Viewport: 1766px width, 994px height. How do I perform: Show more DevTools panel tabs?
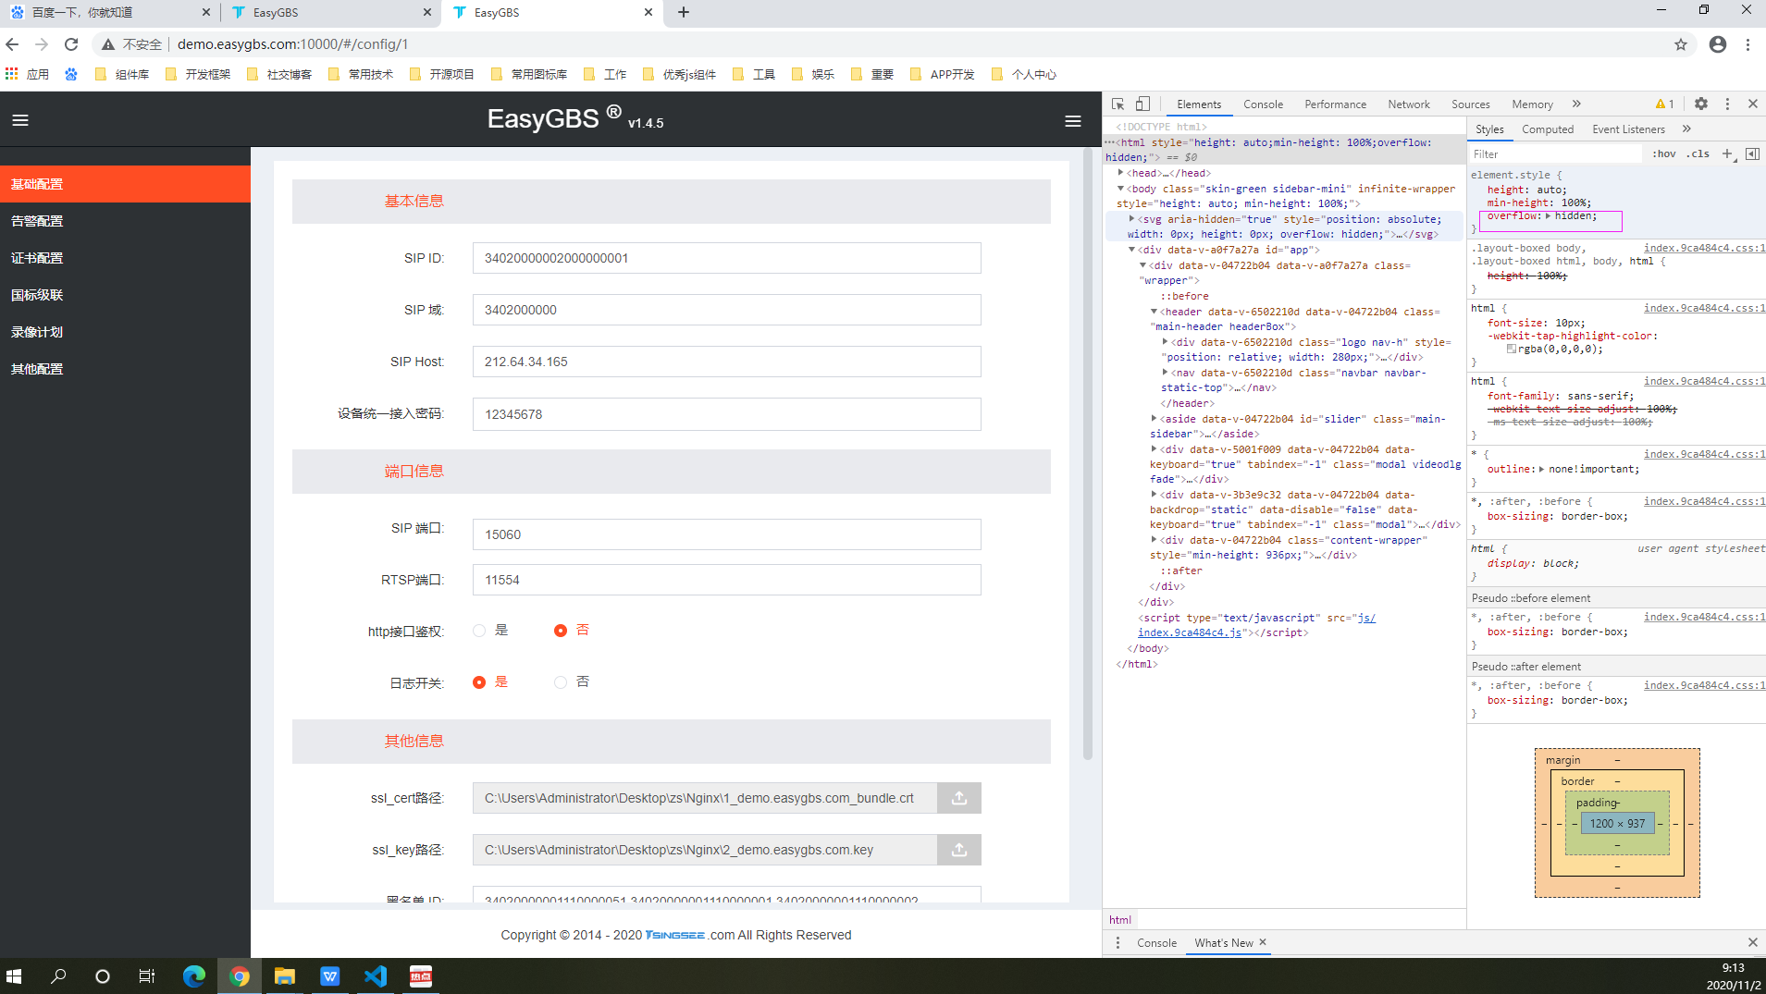[1576, 104]
